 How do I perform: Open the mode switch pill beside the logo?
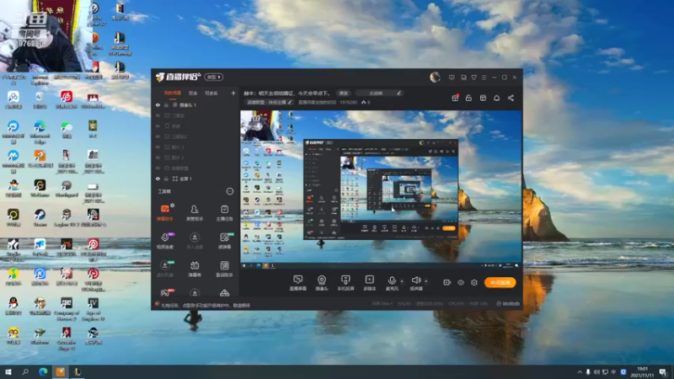click(214, 77)
